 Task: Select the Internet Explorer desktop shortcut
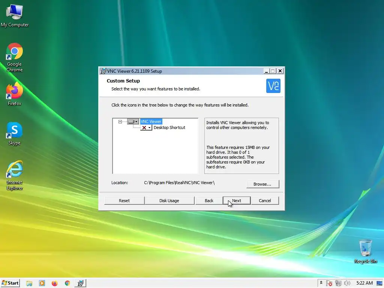pos(15,175)
